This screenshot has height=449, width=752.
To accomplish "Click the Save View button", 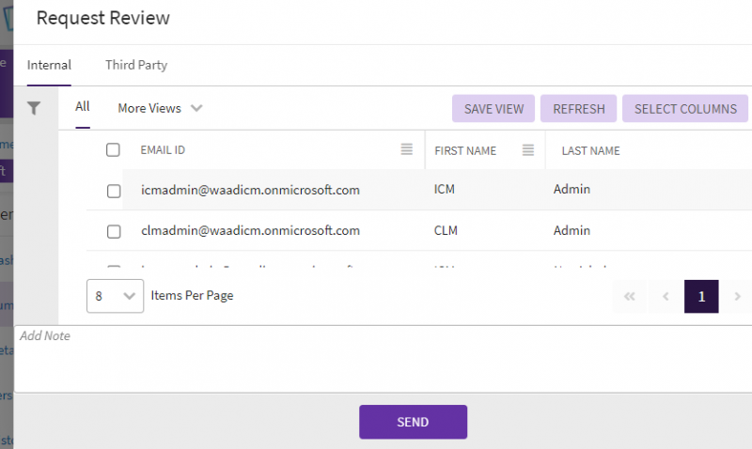I will click(493, 109).
